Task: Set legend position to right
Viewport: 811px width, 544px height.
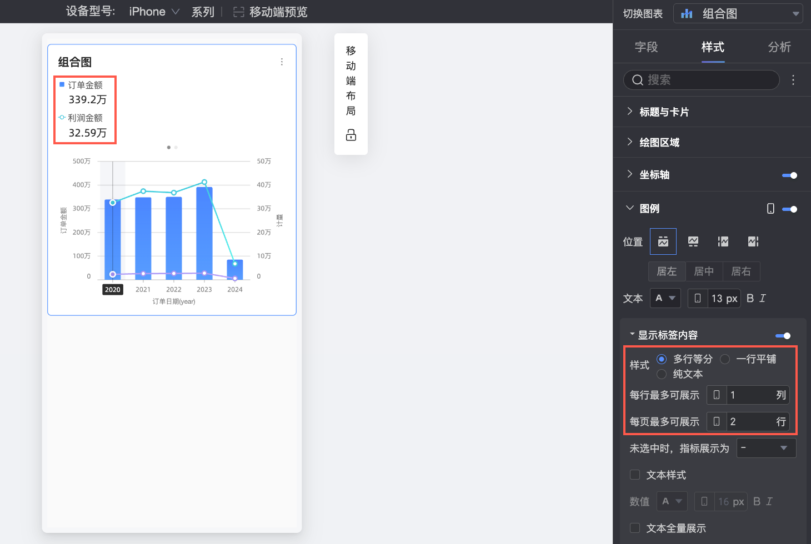Action: (753, 241)
